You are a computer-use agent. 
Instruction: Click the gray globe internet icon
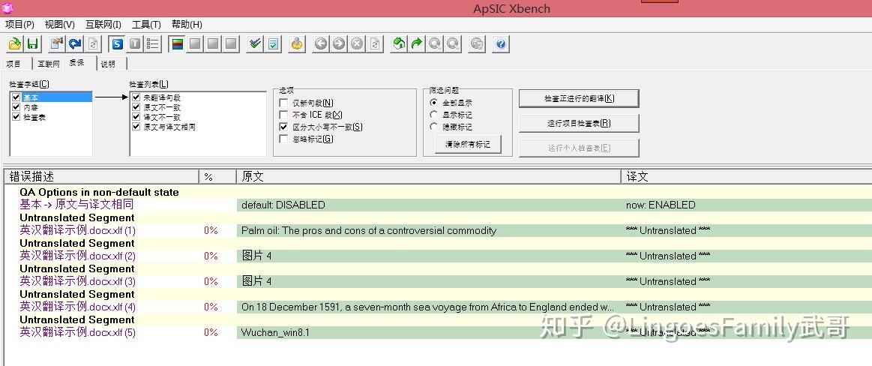click(477, 44)
